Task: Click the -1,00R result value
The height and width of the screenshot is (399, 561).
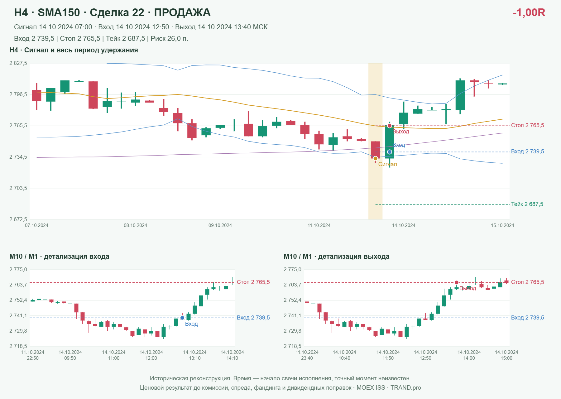Action: click(x=529, y=12)
